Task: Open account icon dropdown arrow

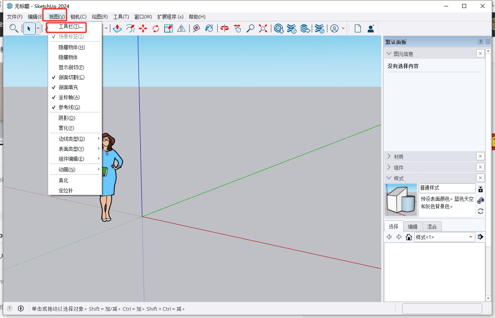Action: [x=343, y=29]
